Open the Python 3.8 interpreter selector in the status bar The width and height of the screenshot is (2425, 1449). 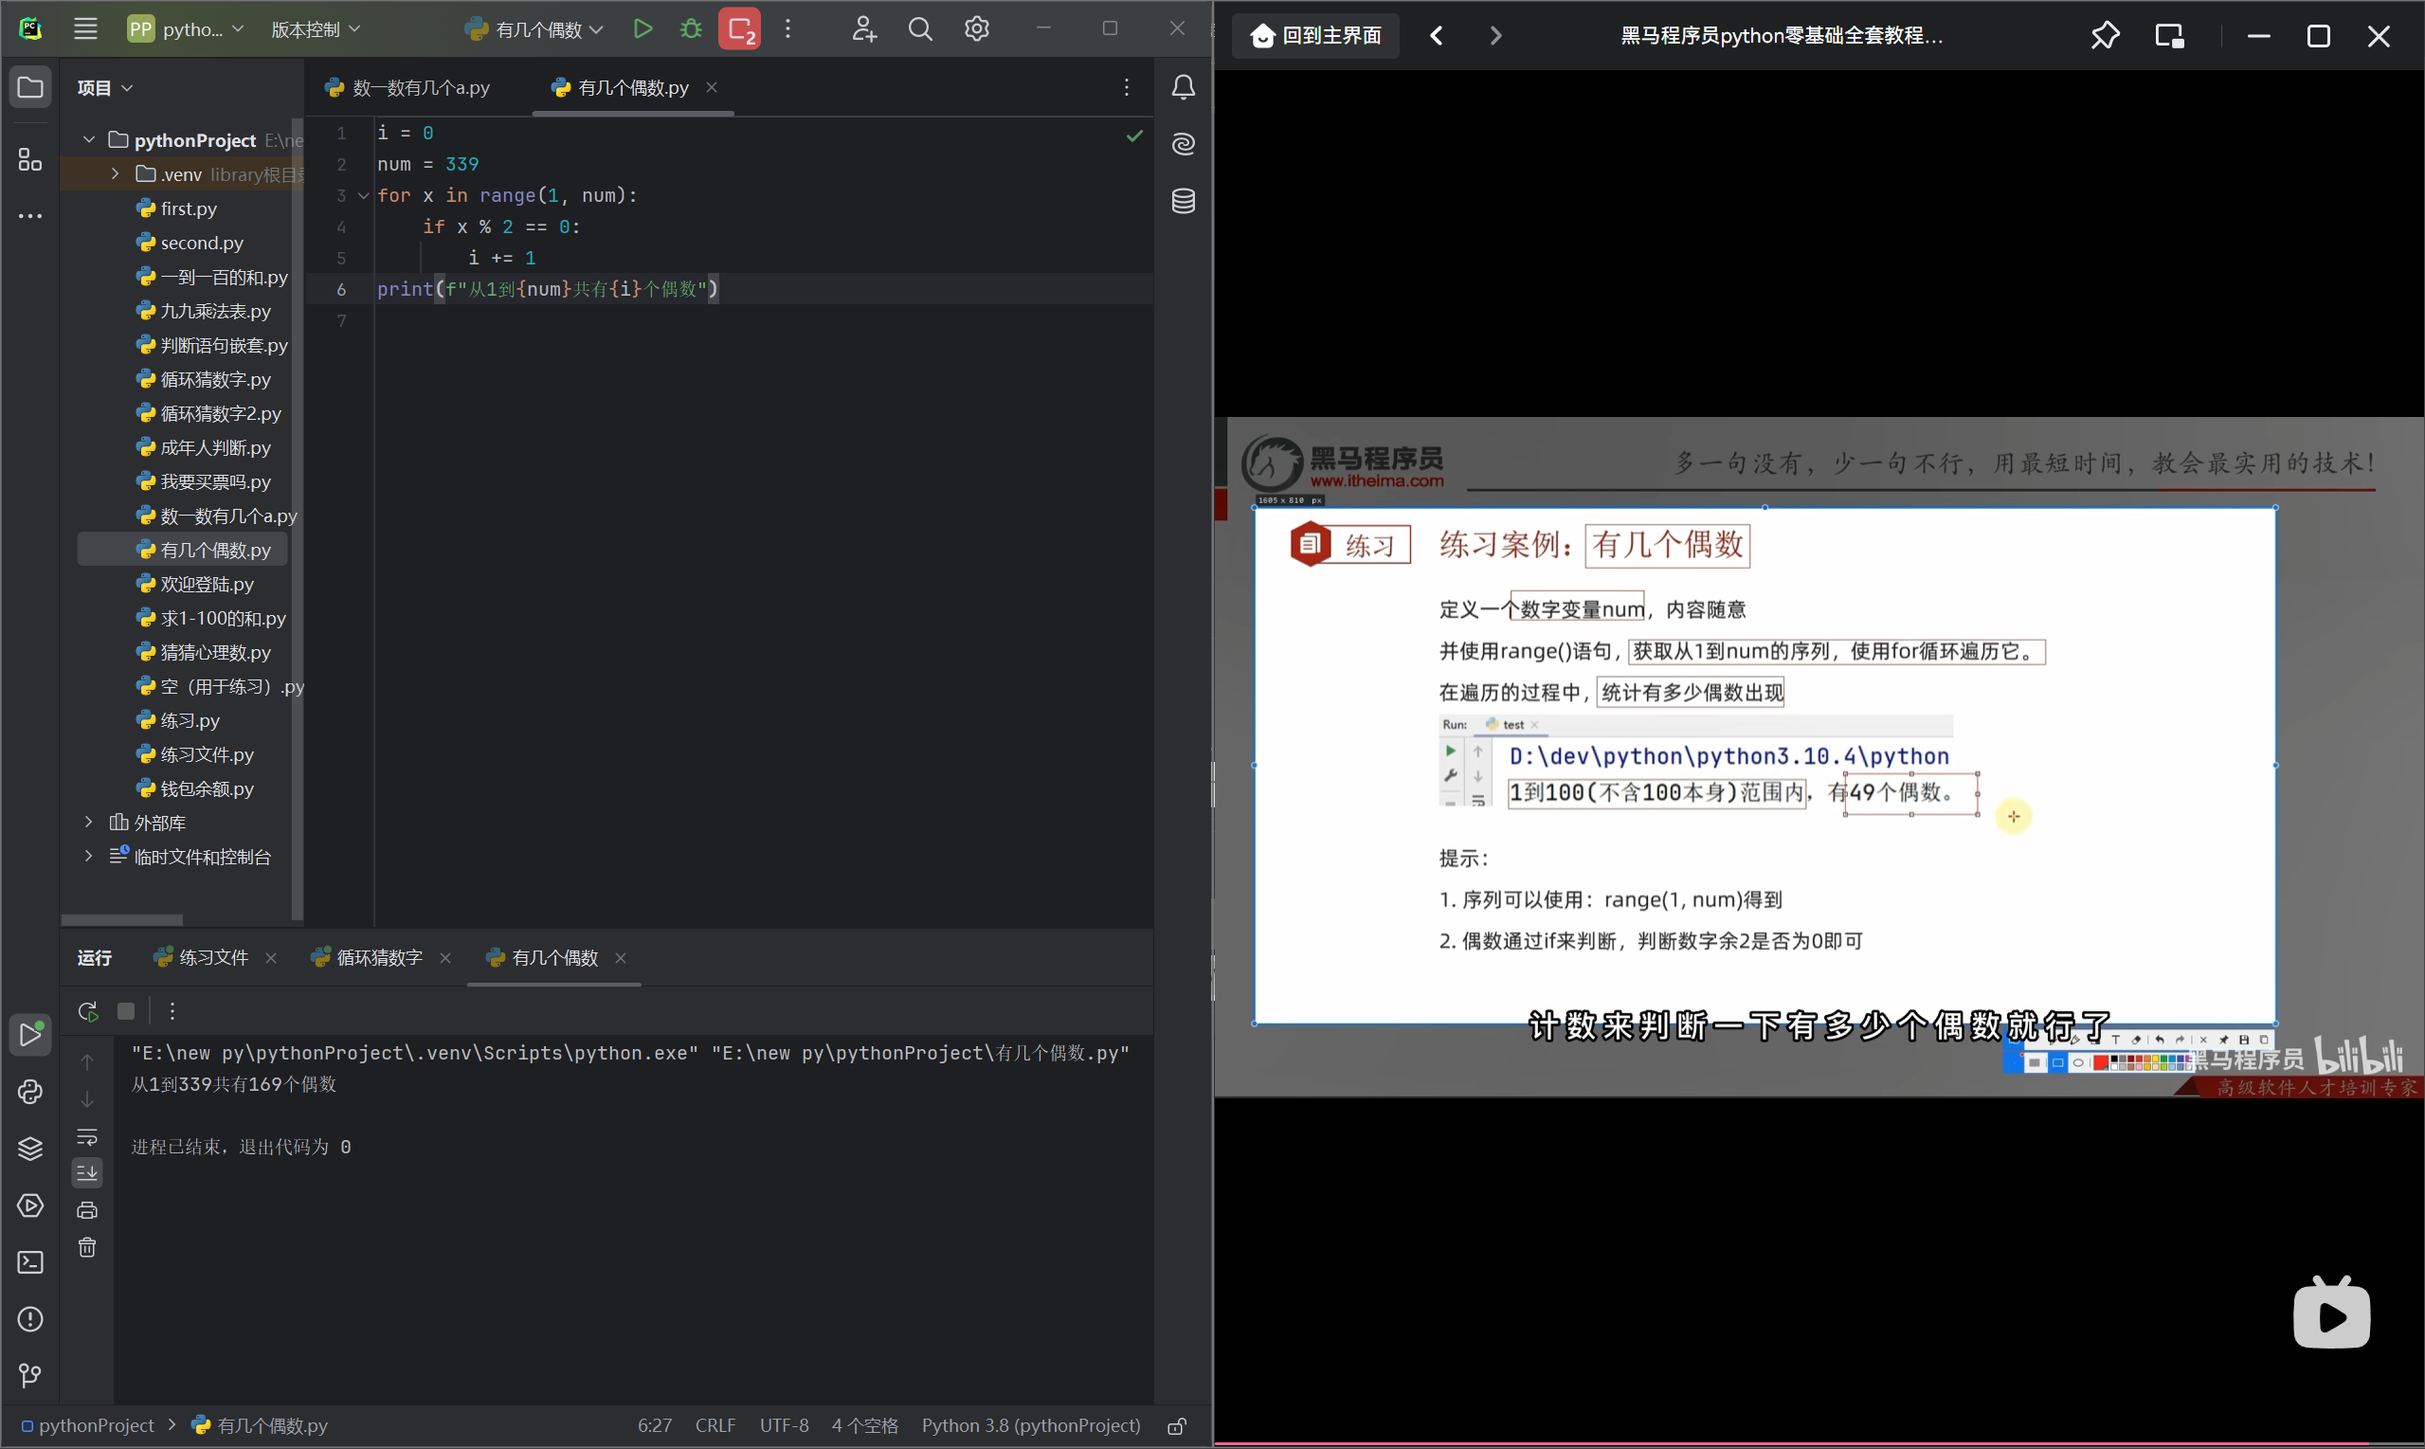1030,1425
